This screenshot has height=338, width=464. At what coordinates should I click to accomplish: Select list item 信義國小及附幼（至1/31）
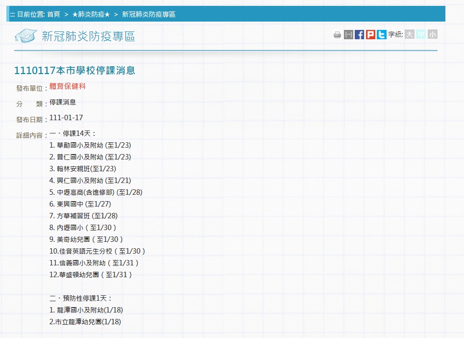click(x=94, y=263)
